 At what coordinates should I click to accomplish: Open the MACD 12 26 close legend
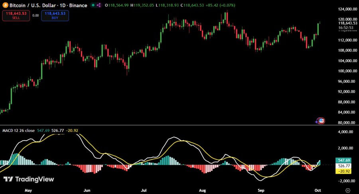pos(18,130)
